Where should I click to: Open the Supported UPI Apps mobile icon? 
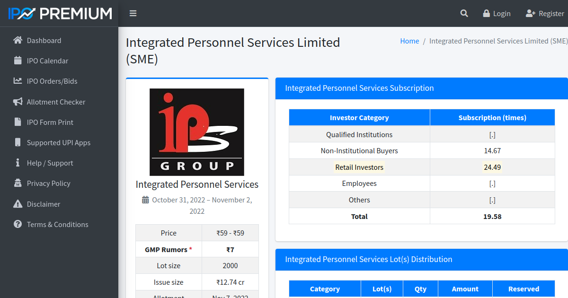pos(17,142)
